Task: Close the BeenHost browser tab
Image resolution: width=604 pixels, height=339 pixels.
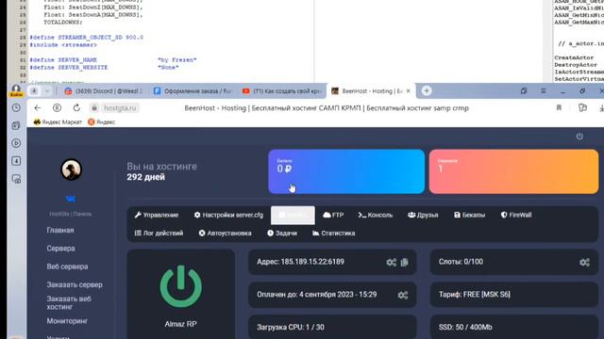Action: 409,91
